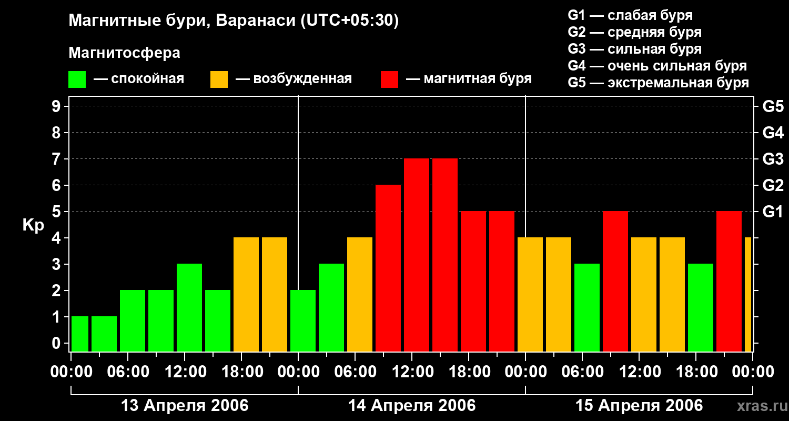The height and width of the screenshot is (421, 789).
Task: Click the '18:00' time label for 14 April
Action: click(x=469, y=372)
